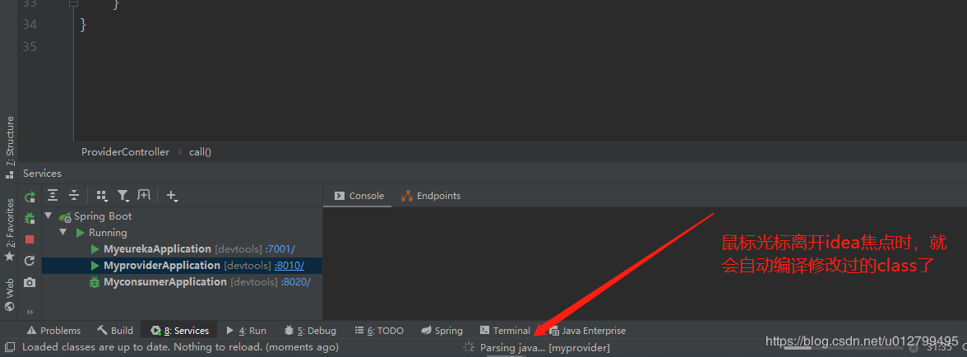Screen dimensions: 967x357
Task: Open the 6: TODO tool window
Action: coord(379,331)
